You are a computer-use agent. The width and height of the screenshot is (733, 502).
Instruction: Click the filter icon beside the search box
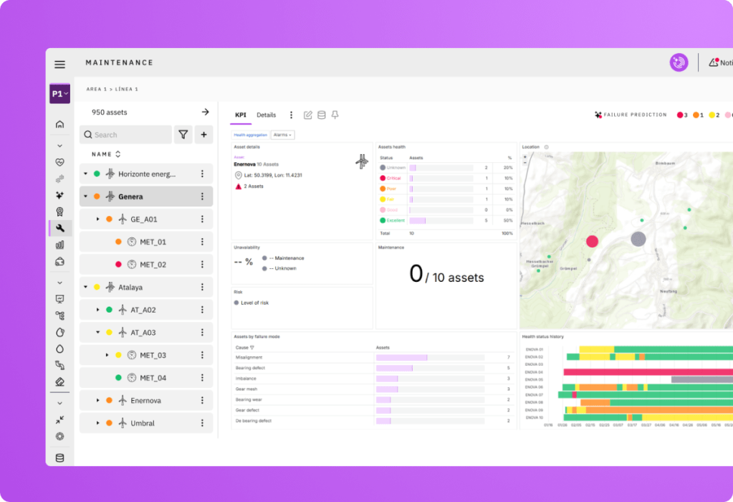pyautogui.click(x=183, y=135)
